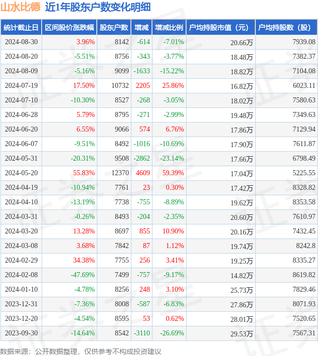Click the 5225.55 average shares cell
The image size is (318, 356).
pos(303,173)
